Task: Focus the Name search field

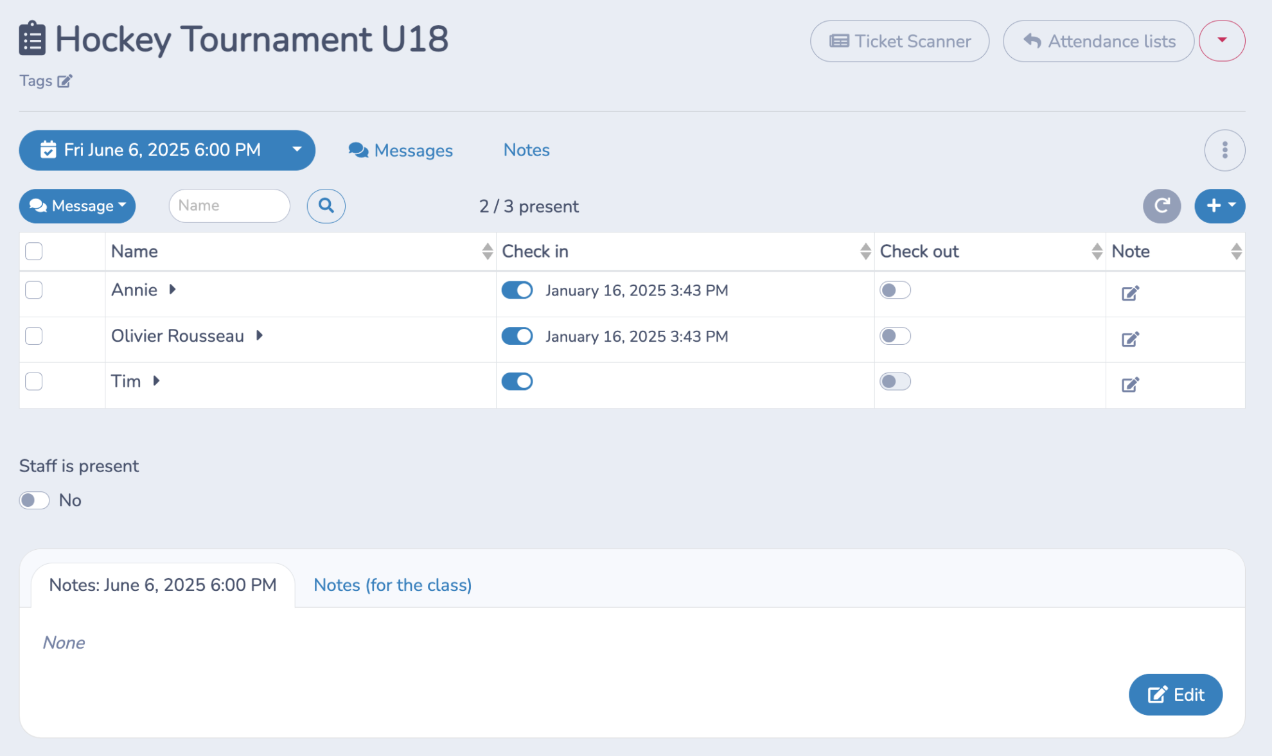Action: (x=229, y=206)
